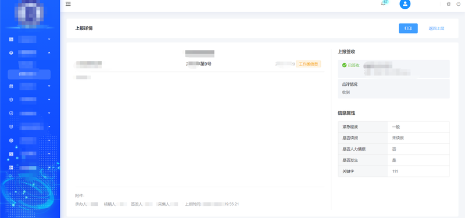Screen dimensions: 465x218
Task: Click the 信息属性 section title
Action: (346, 112)
